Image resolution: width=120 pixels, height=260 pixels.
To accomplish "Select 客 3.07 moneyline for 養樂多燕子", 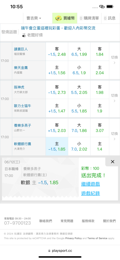I will pyautogui.click(x=100, y=128).
